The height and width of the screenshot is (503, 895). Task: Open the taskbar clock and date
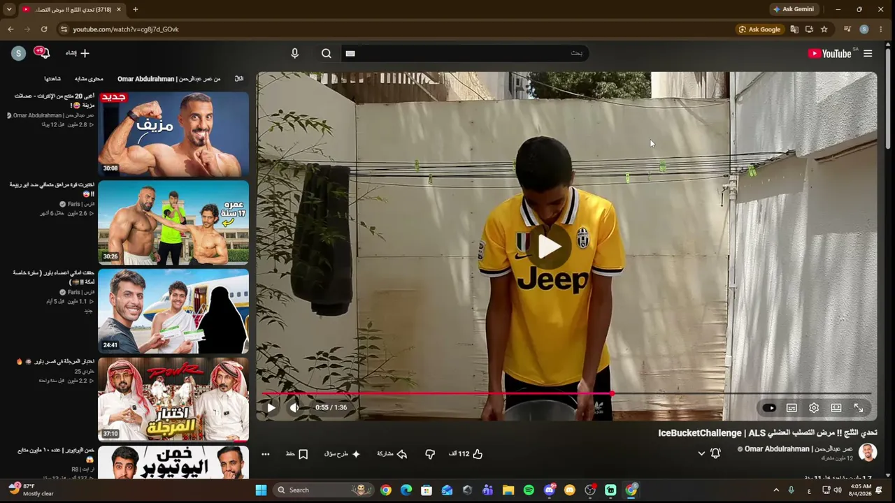861,490
